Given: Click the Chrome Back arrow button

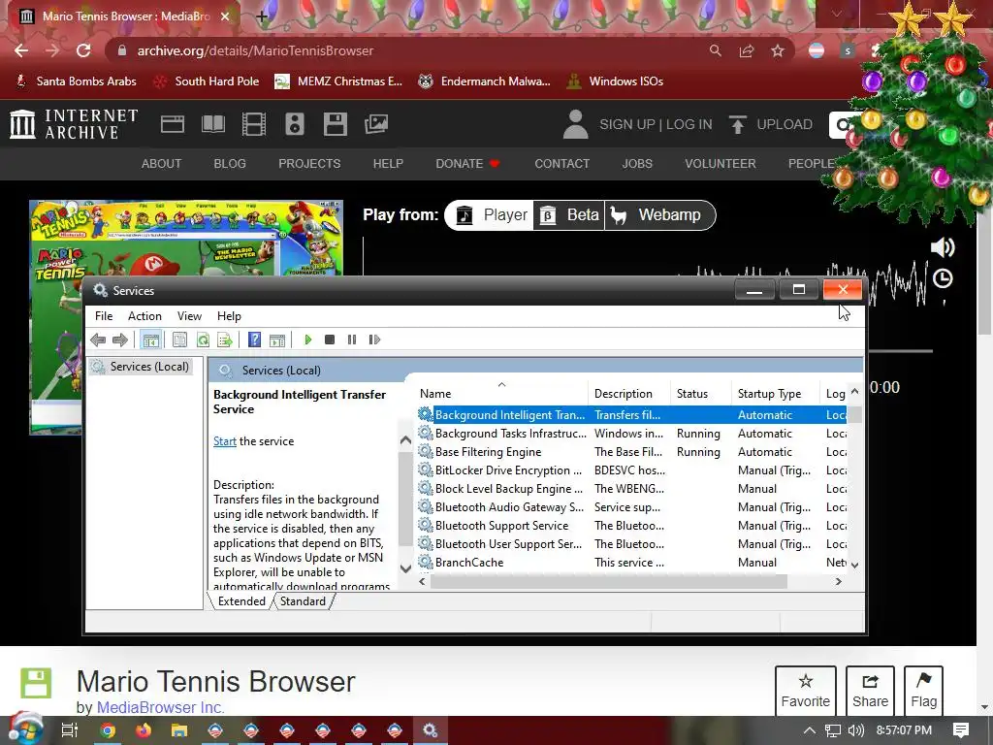Looking at the screenshot, I should 21,50.
